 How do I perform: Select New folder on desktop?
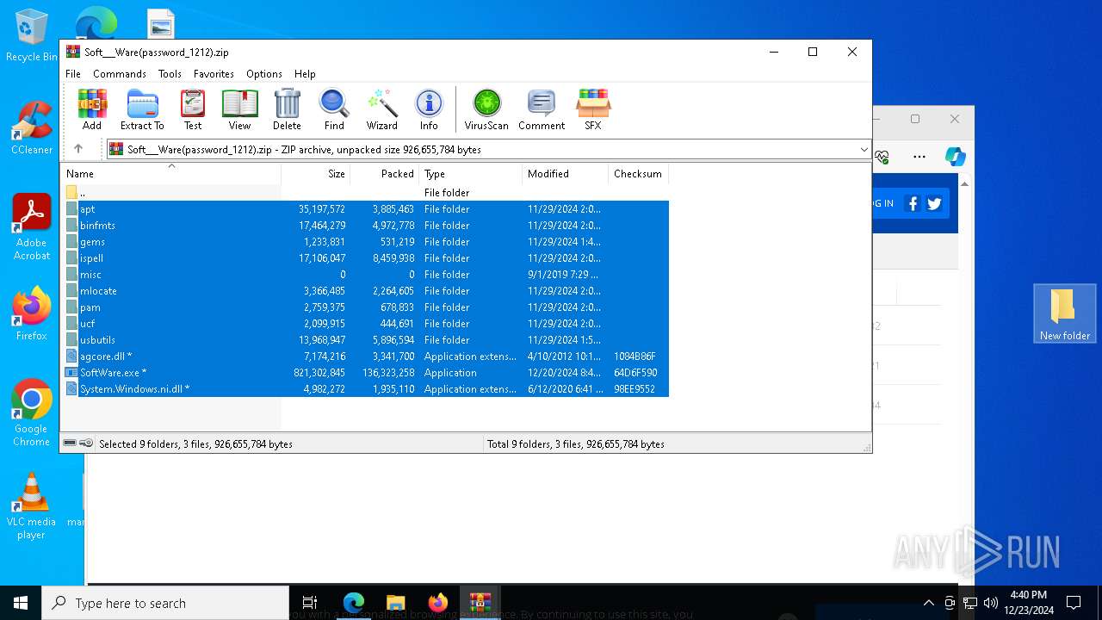pyautogui.click(x=1065, y=313)
